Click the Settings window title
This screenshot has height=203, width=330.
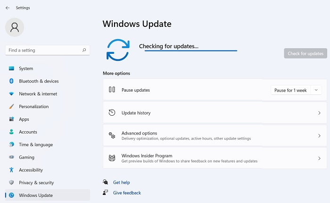(23, 8)
